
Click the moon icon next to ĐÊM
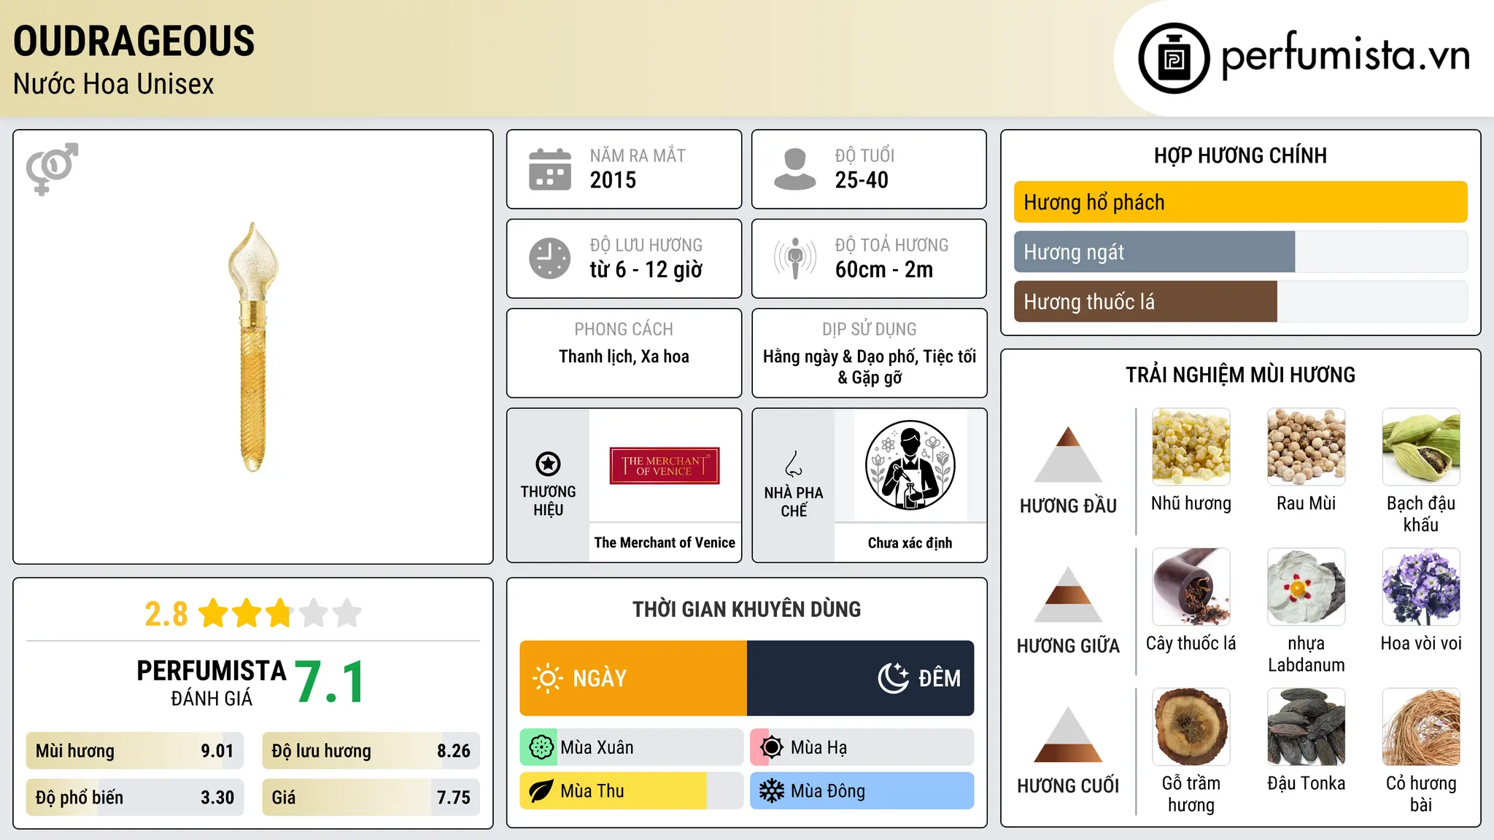click(x=893, y=678)
